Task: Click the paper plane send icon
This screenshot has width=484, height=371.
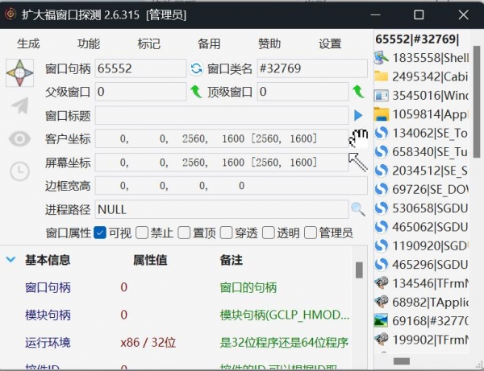Action: [x=20, y=105]
